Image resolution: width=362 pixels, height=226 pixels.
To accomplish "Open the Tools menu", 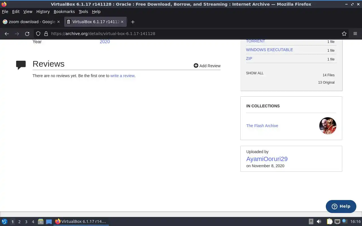I will point(83,12).
